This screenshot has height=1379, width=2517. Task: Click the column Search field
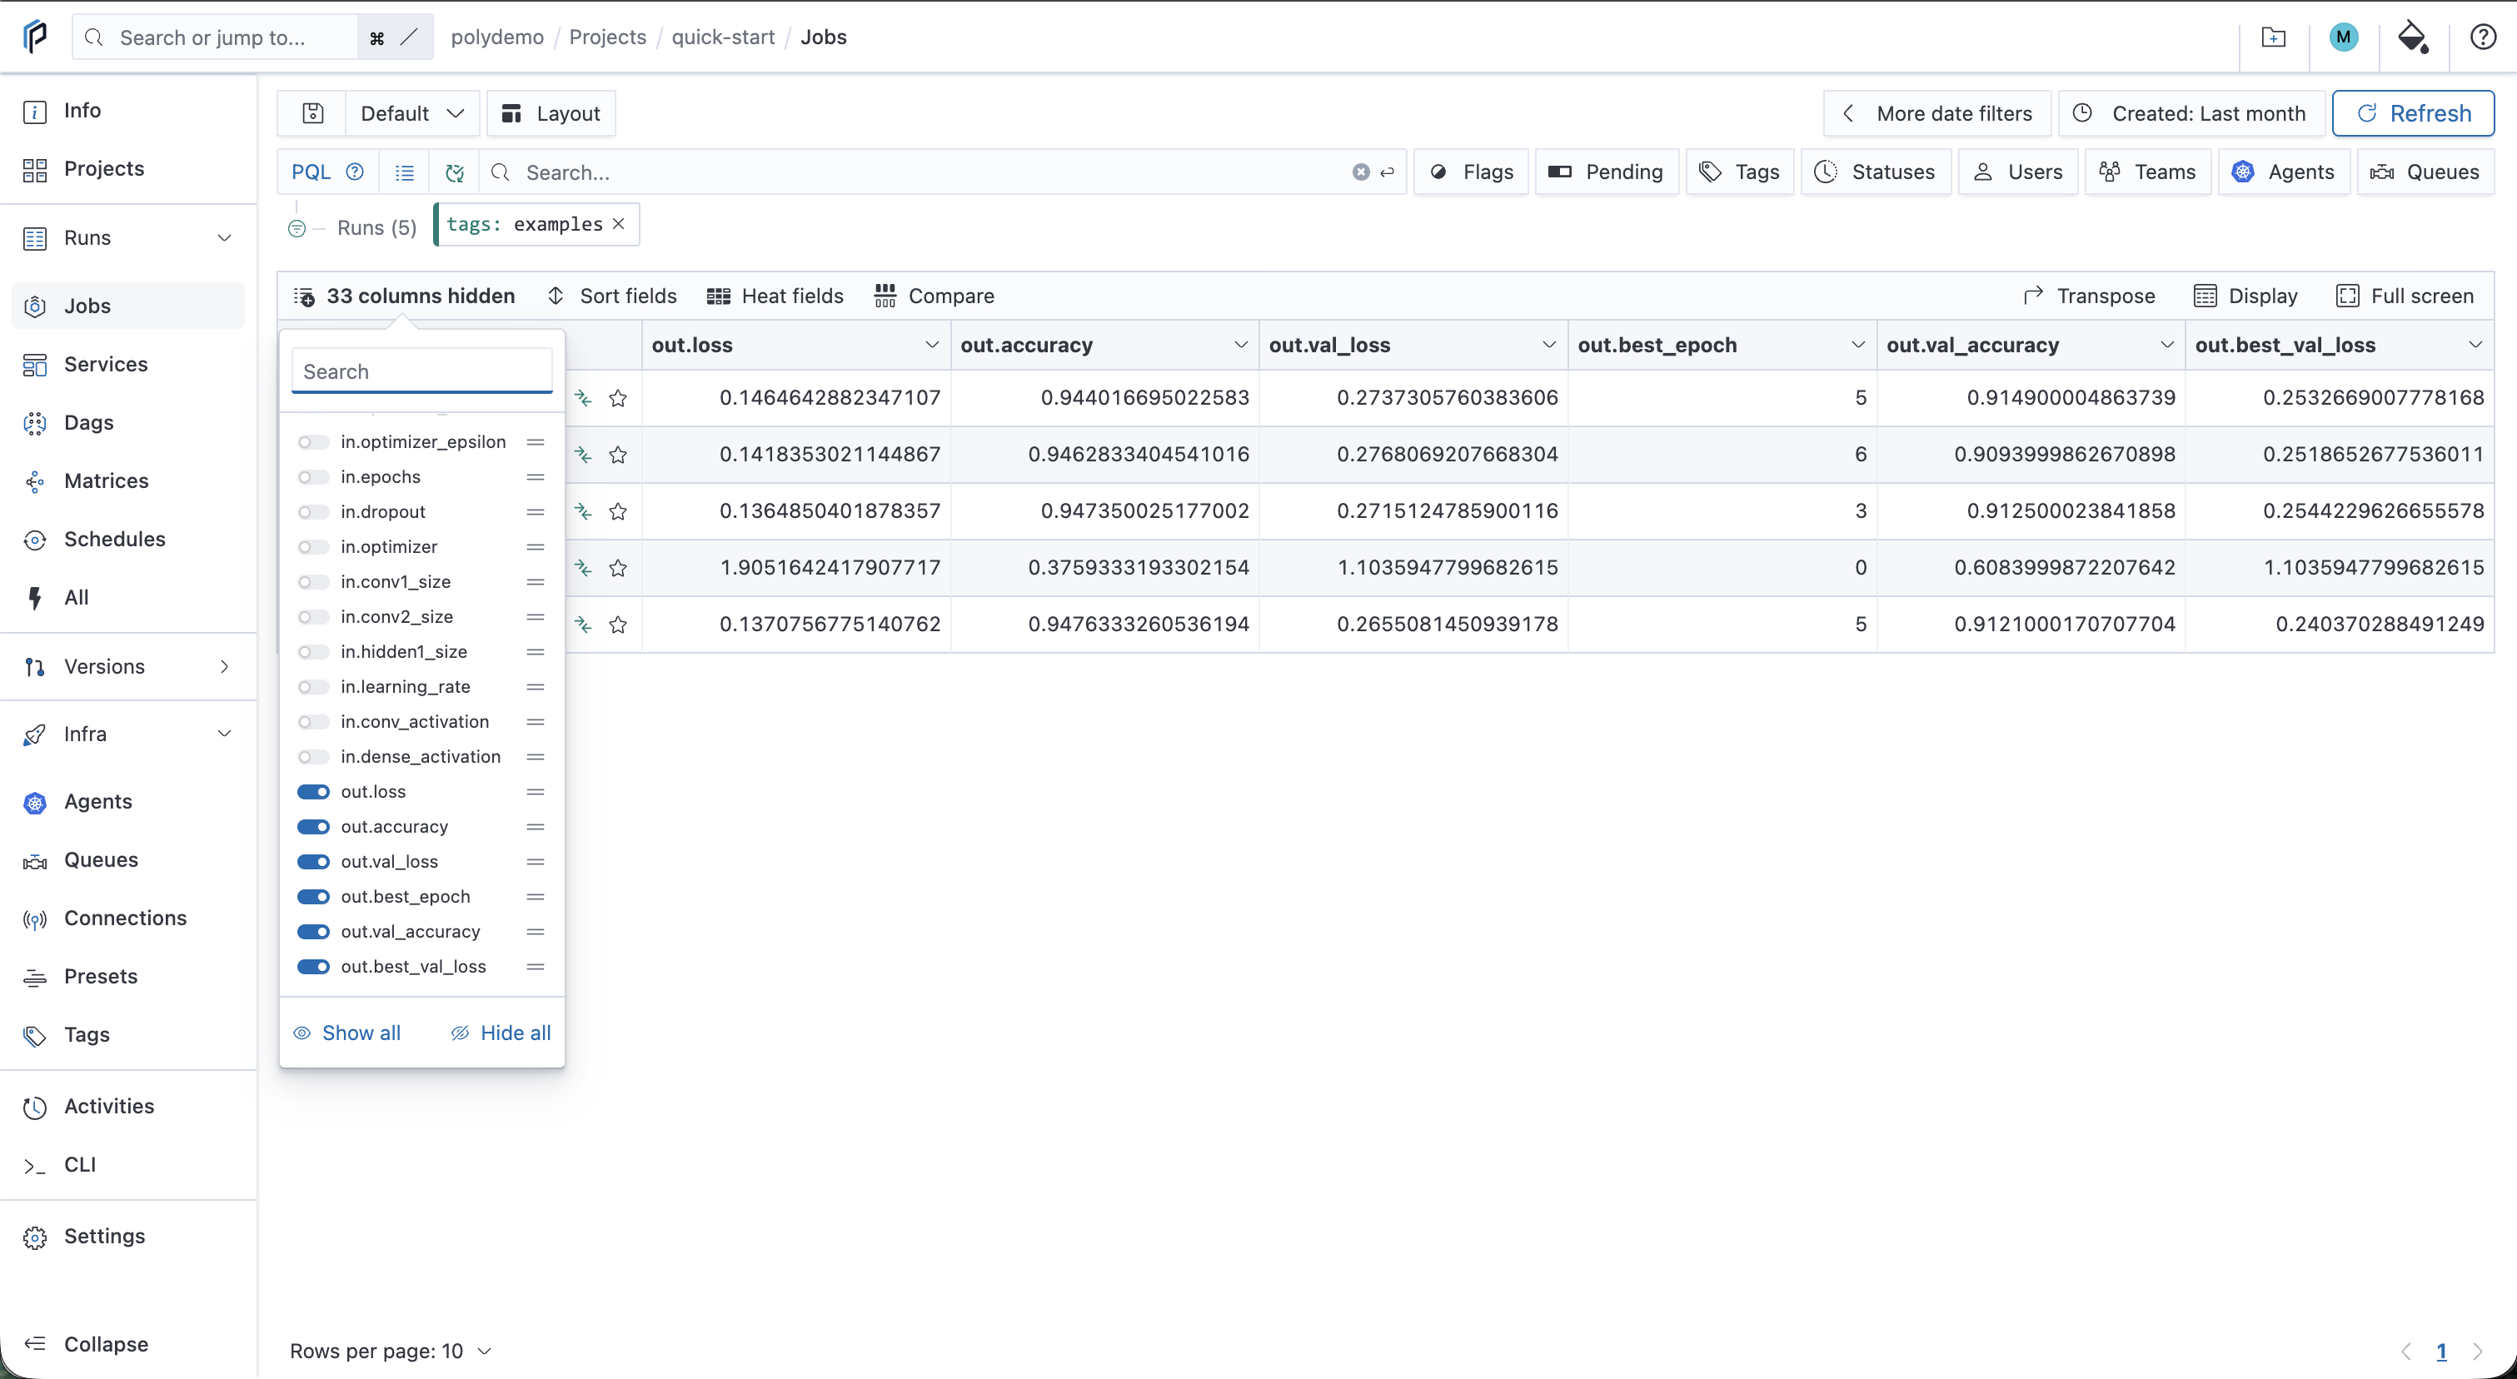[422, 371]
